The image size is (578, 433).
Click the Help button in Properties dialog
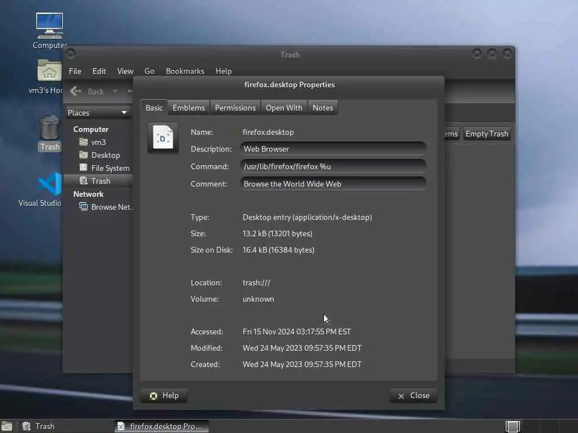coord(164,395)
